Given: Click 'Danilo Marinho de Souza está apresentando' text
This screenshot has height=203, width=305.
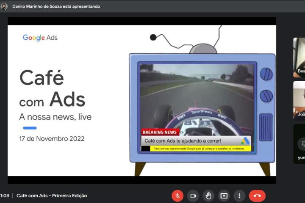Looking at the screenshot, I should click(56, 6).
